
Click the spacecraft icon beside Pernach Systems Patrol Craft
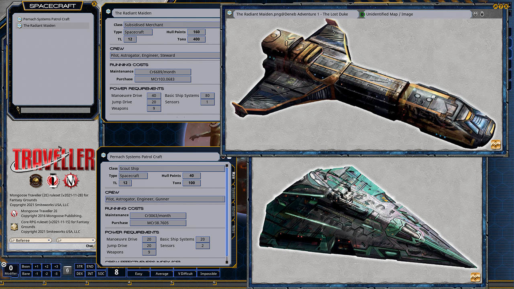[x=20, y=18]
